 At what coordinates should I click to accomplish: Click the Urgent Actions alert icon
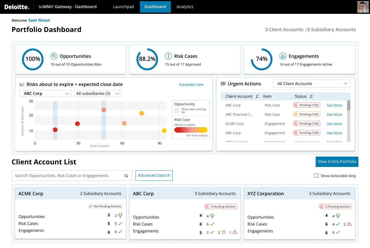[223, 84]
